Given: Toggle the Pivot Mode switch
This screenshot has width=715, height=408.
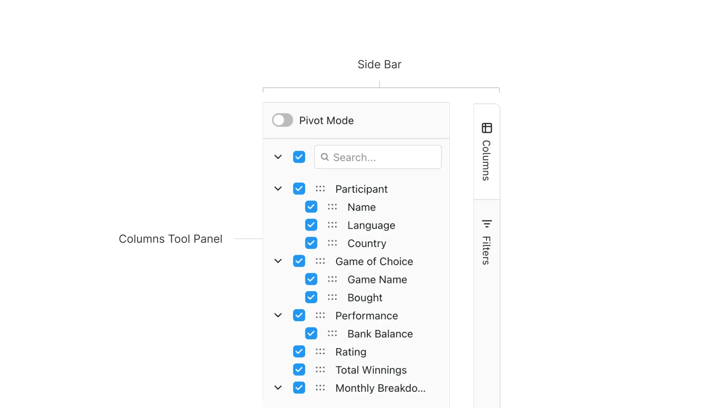Looking at the screenshot, I should tap(282, 120).
